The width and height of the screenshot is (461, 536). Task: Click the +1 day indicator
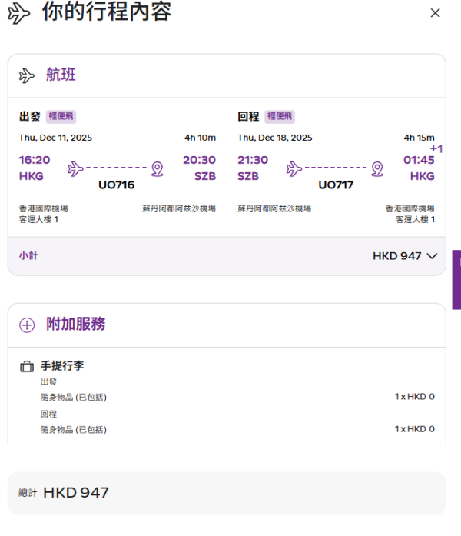(436, 149)
